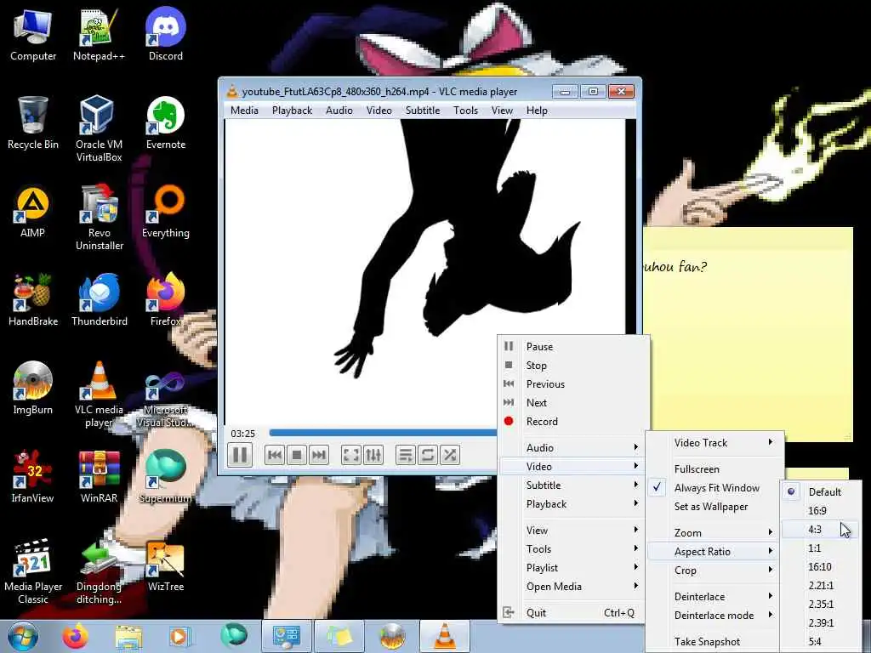Choose 16:9 aspect ratio

821,510
